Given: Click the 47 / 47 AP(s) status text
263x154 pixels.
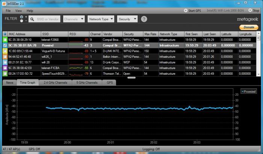Looking at the screenshot, I should (x=11, y=149).
